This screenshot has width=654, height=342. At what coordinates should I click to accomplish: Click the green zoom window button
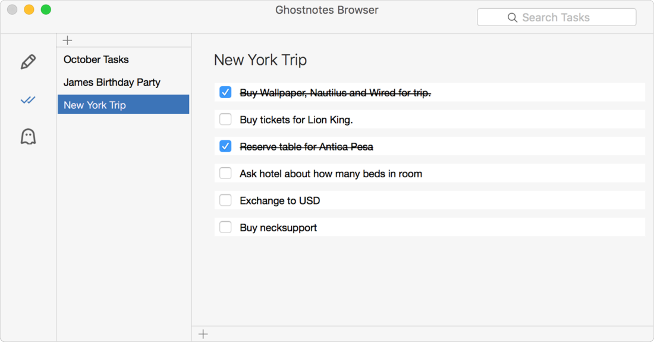(x=46, y=10)
